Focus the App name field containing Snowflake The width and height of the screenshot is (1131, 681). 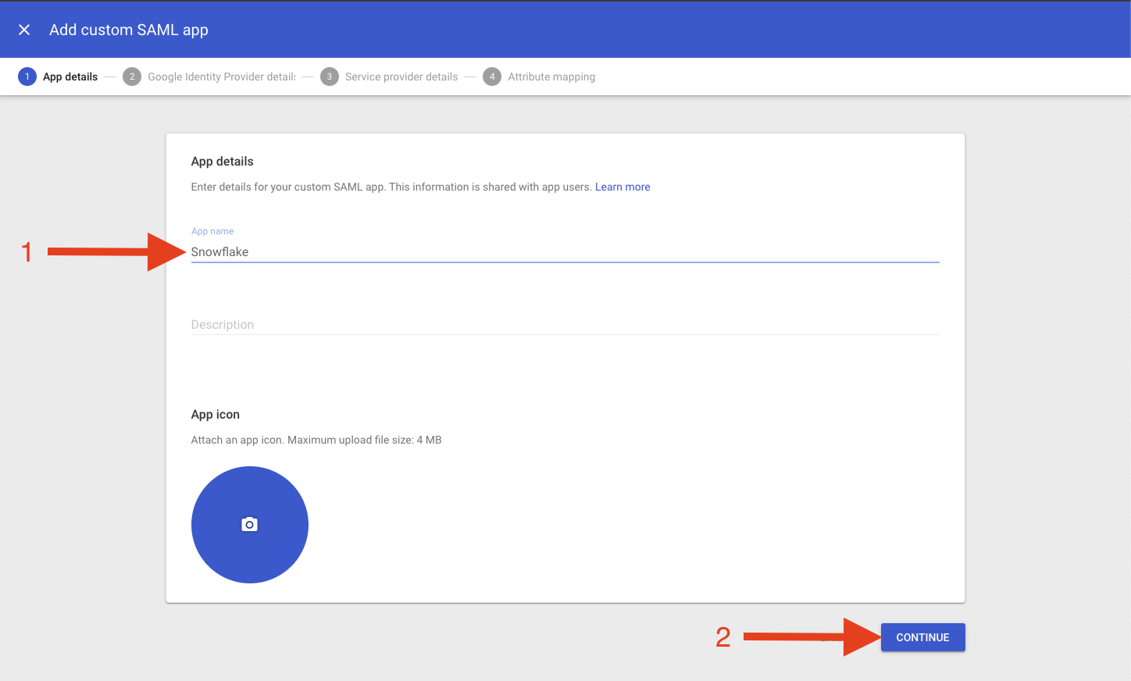coord(564,251)
